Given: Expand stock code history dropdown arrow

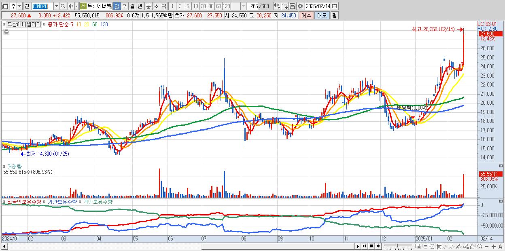Looking at the screenshot, I should [56, 6].
